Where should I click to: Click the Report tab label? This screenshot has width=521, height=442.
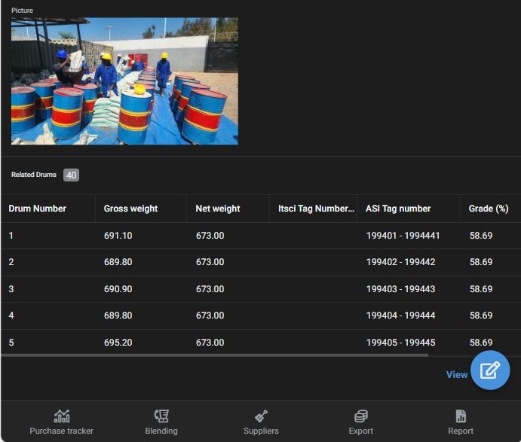tap(461, 431)
